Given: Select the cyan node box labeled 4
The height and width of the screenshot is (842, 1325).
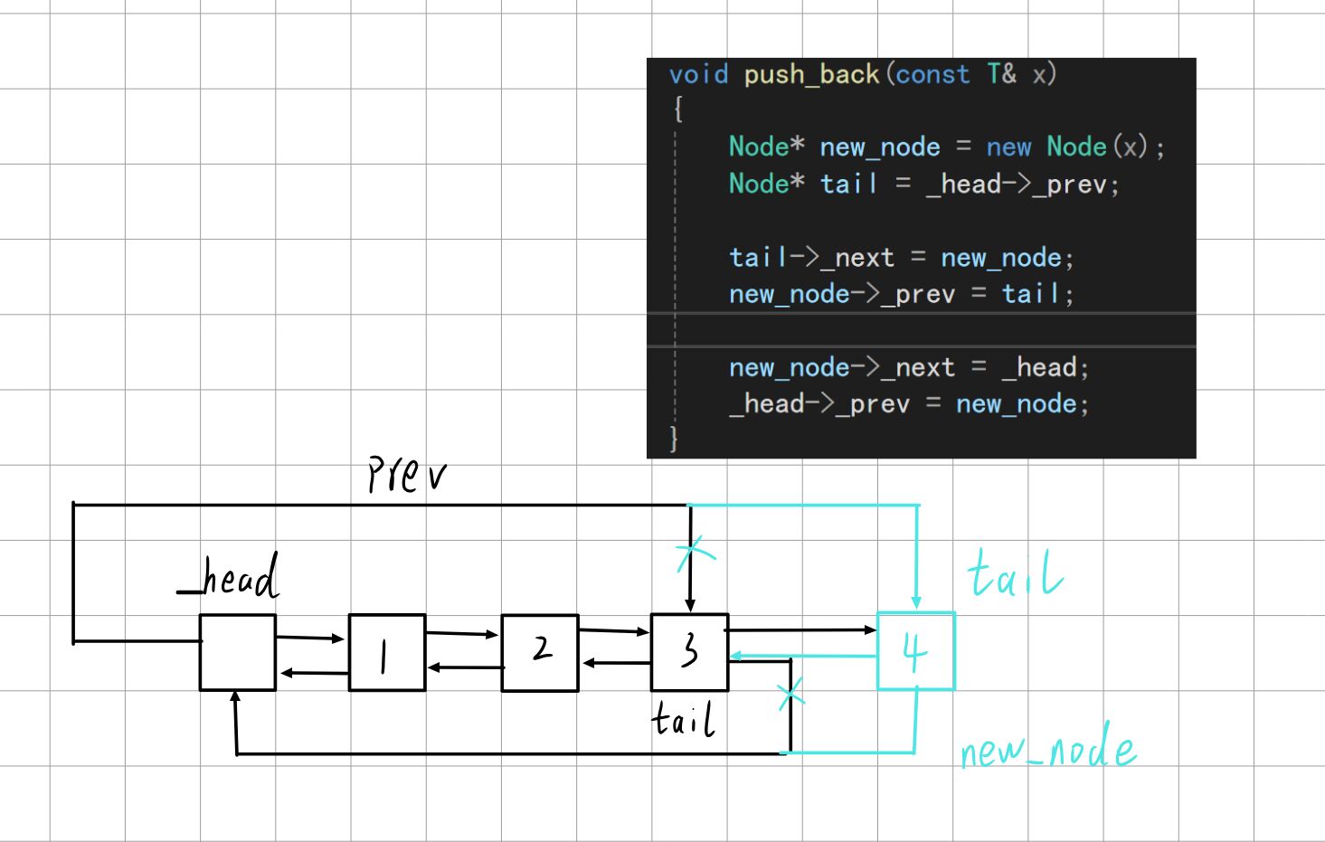Looking at the screenshot, I should [916, 651].
